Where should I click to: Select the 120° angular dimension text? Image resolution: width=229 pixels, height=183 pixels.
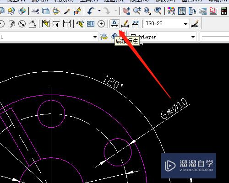point(113,82)
